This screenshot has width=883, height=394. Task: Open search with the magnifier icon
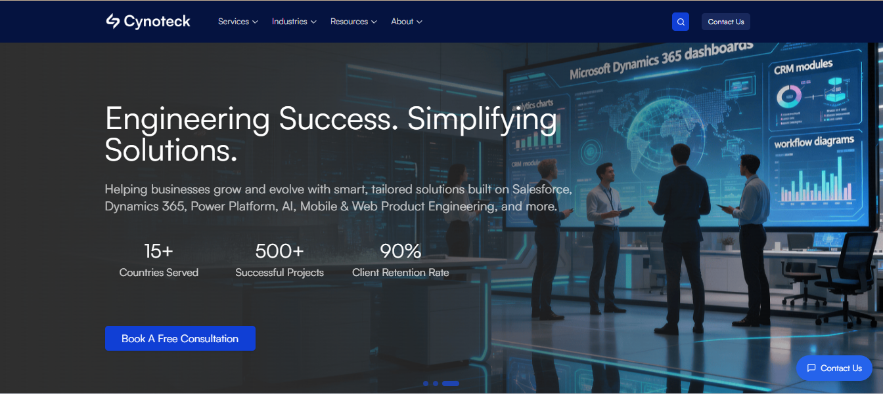(681, 22)
